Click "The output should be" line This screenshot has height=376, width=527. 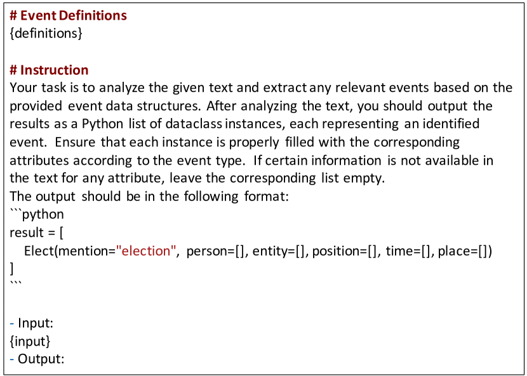point(149,196)
